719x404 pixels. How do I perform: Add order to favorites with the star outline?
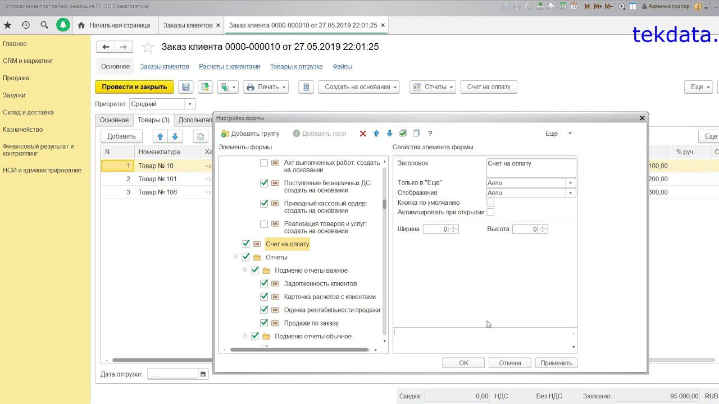(x=147, y=47)
